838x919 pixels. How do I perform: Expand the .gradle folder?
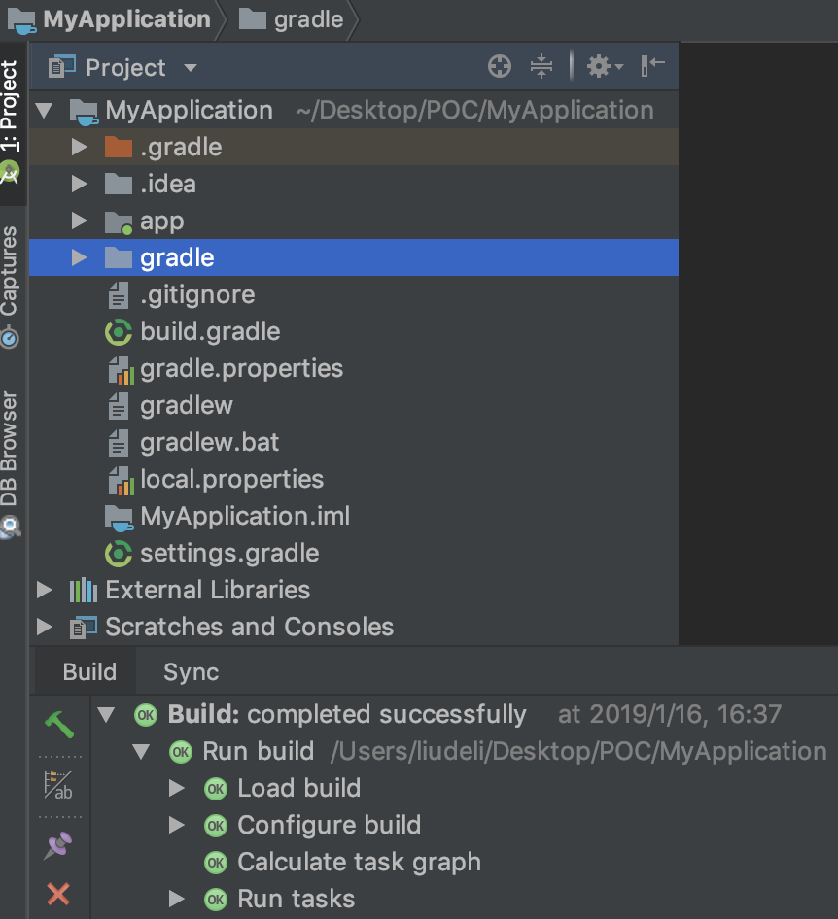(x=80, y=148)
